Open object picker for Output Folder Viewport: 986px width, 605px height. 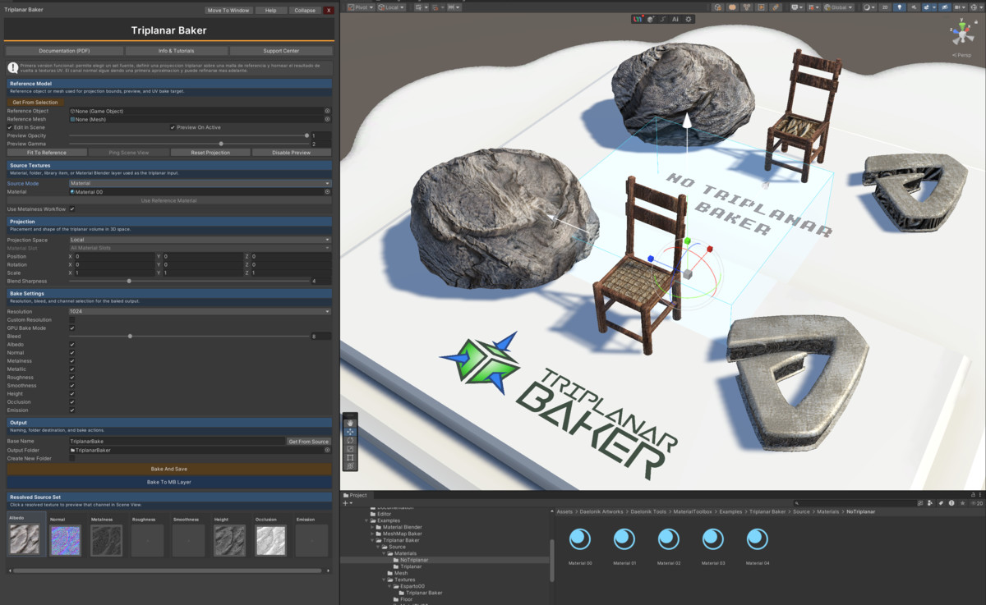[327, 450]
